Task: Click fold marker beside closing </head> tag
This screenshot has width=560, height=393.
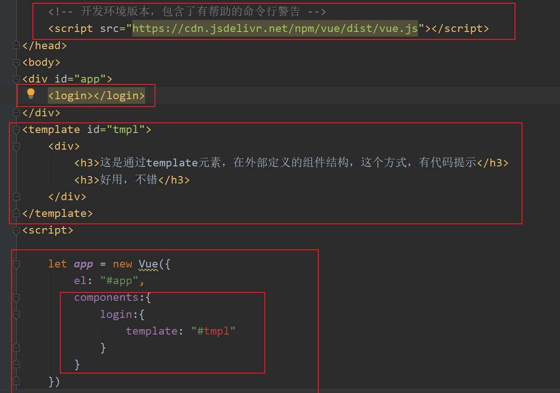Action: (17, 45)
